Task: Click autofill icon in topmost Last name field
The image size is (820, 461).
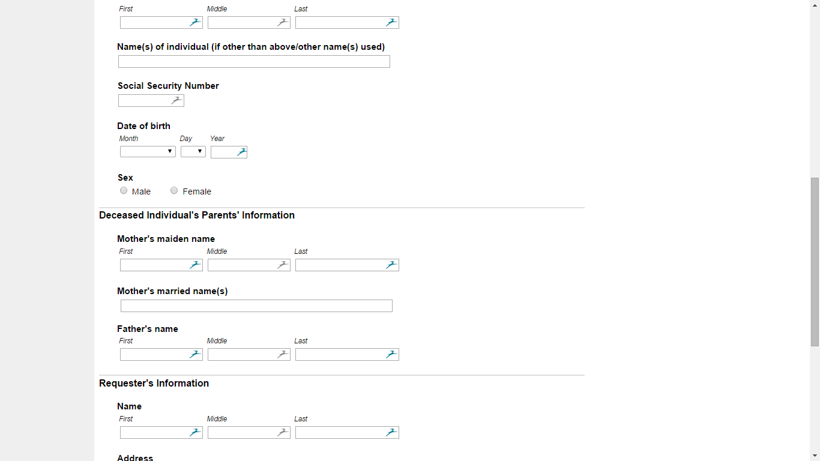Action: pyautogui.click(x=391, y=22)
